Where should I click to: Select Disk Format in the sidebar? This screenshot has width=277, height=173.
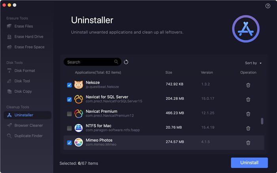tap(25, 70)
